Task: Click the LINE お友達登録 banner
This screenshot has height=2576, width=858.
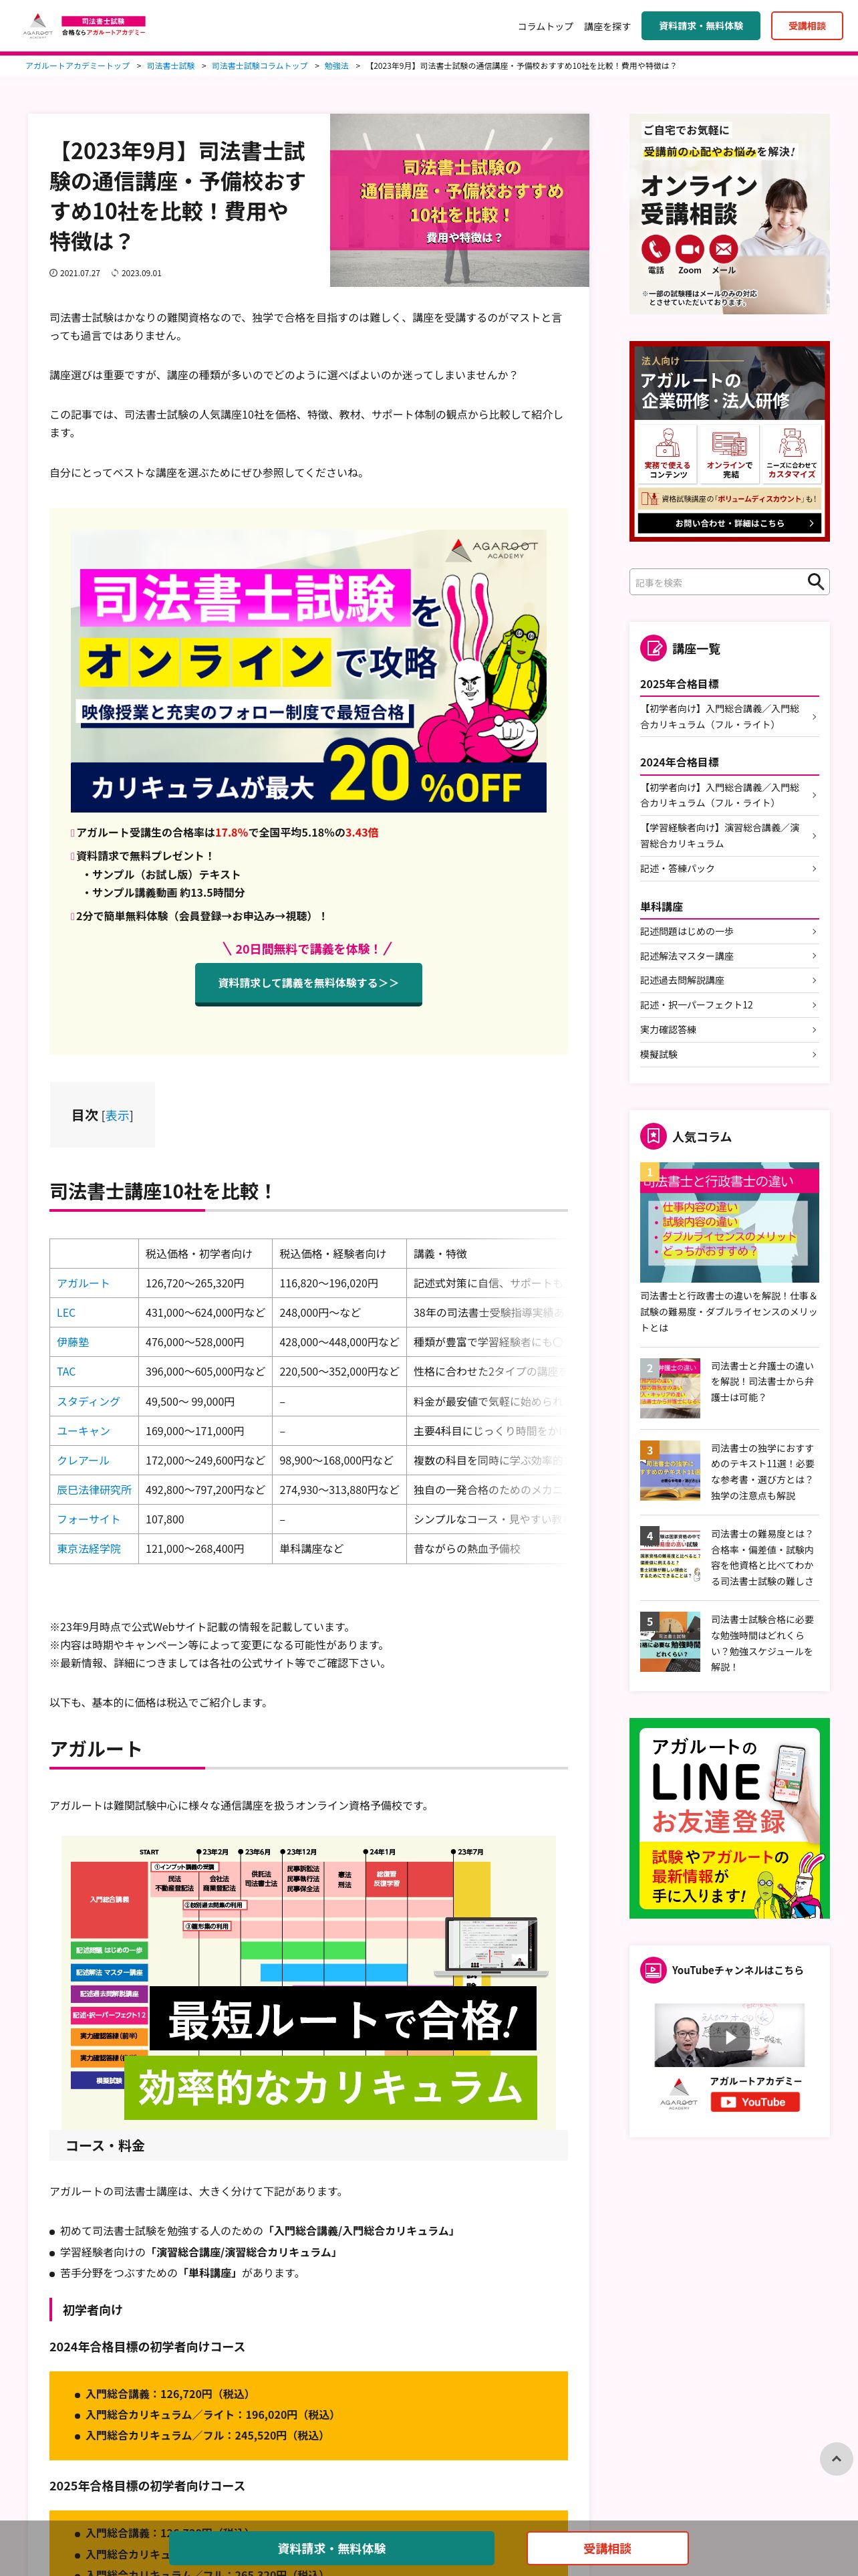Action: 729,1818
